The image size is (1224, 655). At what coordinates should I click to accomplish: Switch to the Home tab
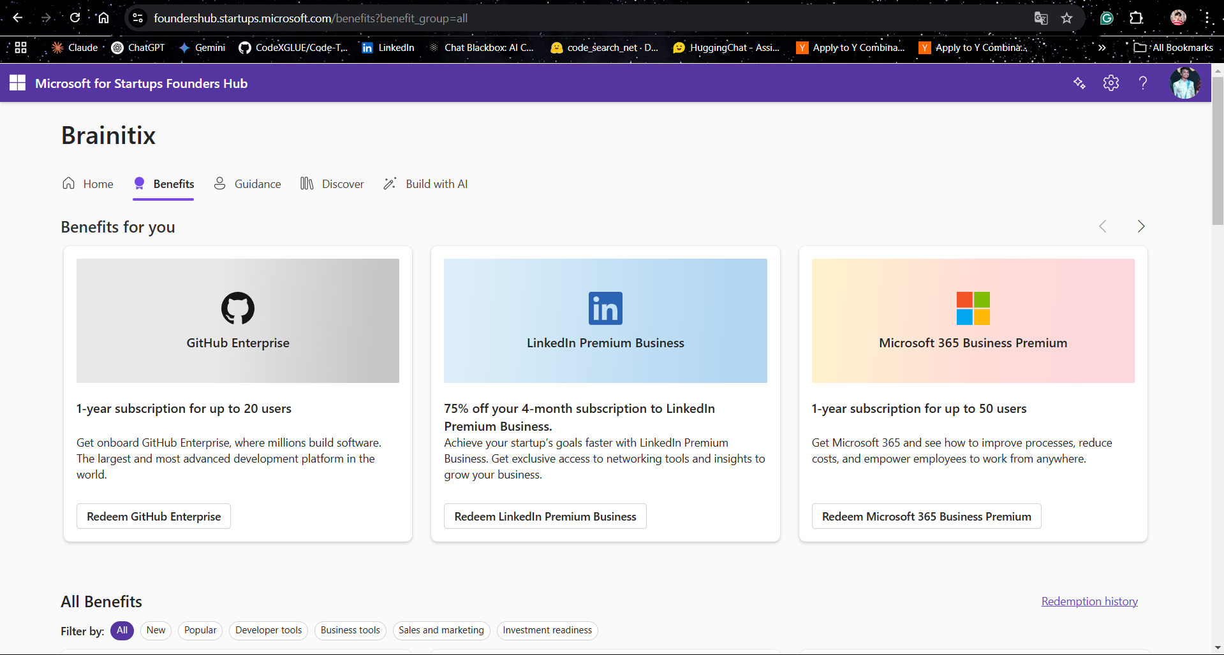[x=88, y=184]
